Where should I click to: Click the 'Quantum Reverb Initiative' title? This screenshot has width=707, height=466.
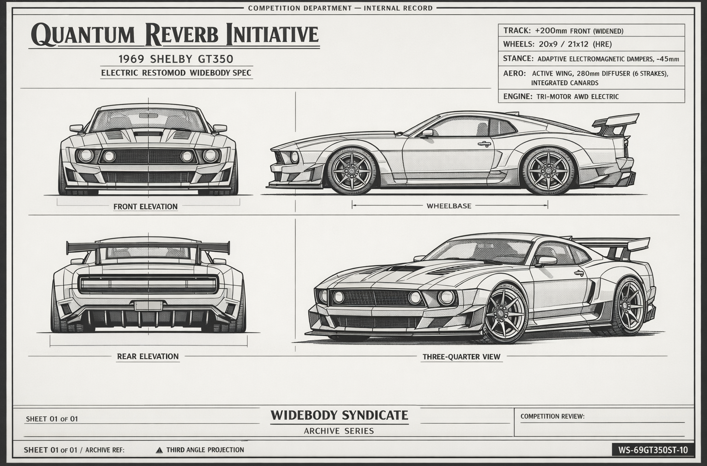(x=175, y=35)
